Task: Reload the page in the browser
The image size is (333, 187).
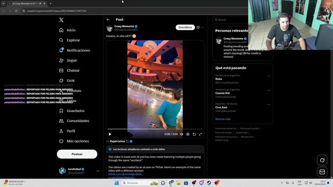Action: click(16, 11)
